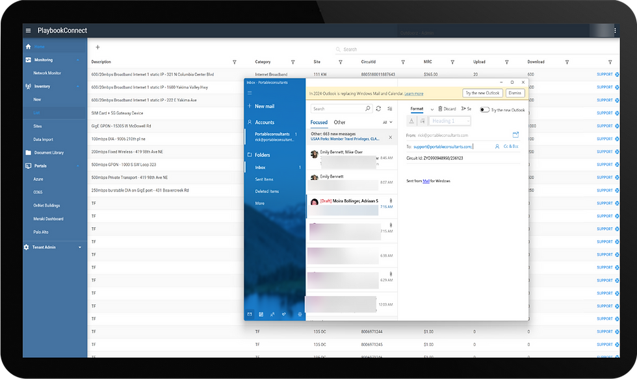637x379 pixels.
Task: Open Mail settings gear icon
Action: click(300, 314)
